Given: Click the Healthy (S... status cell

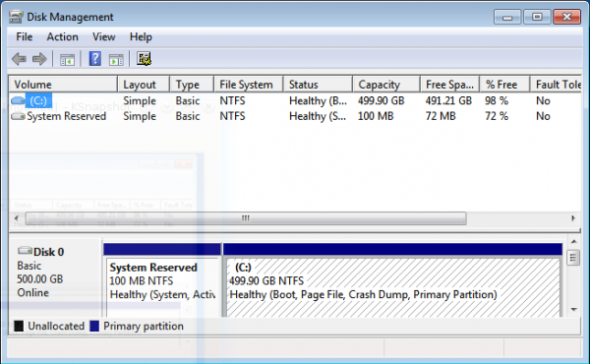Looking at the screenshot, I should coord(318,116).
